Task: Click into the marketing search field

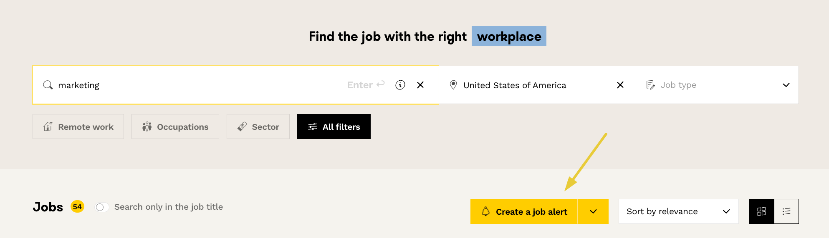Action: [200, 85]
